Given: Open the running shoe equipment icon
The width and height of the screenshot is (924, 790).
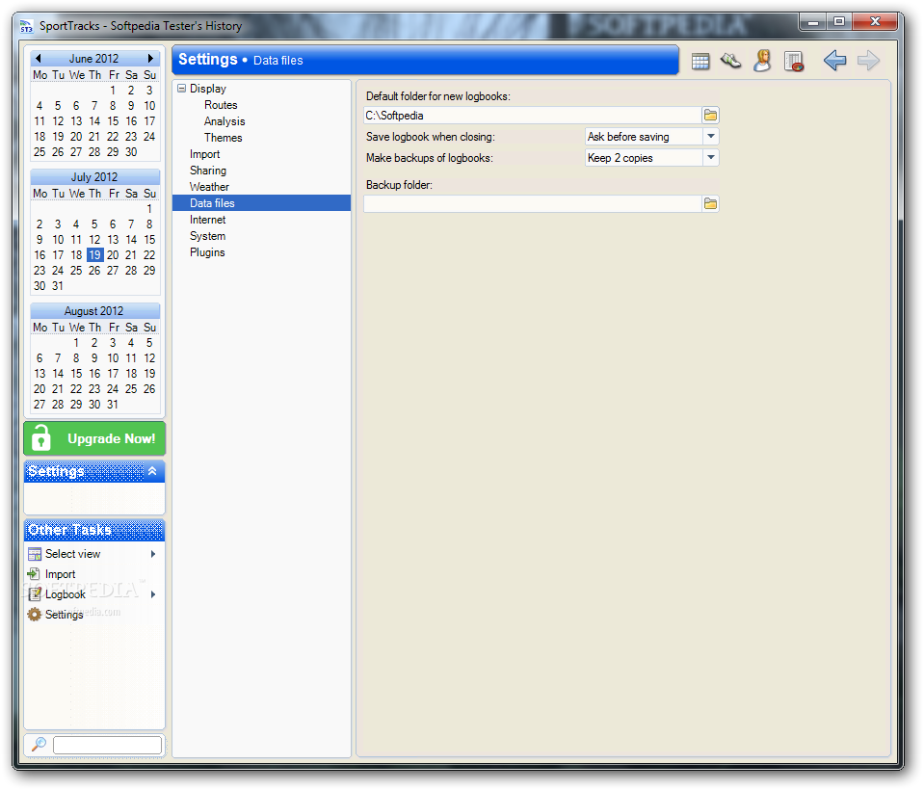Looking at the screenshot, I should tap(730, 61).
